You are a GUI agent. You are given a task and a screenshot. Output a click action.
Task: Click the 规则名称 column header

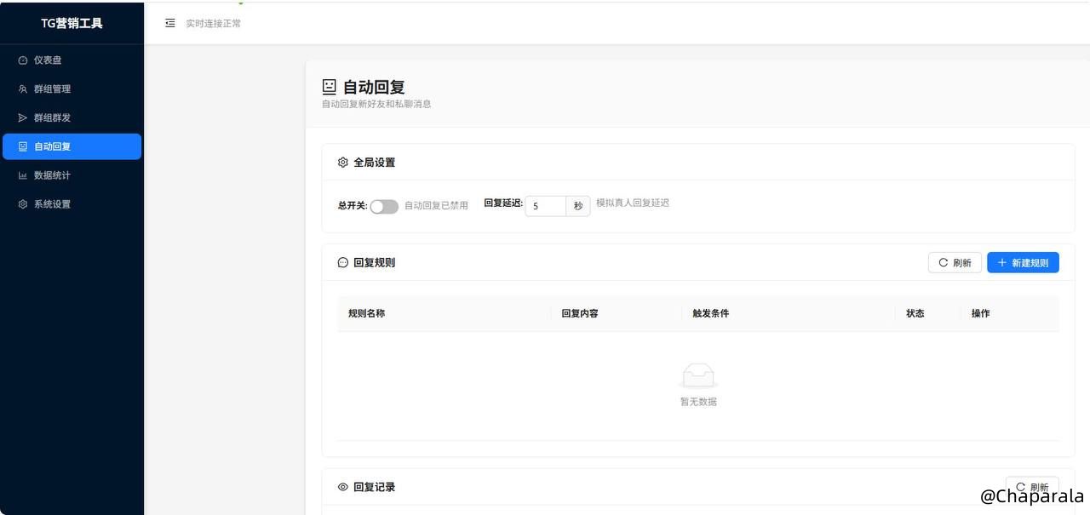pyautogui.click(x=367, y=313)
